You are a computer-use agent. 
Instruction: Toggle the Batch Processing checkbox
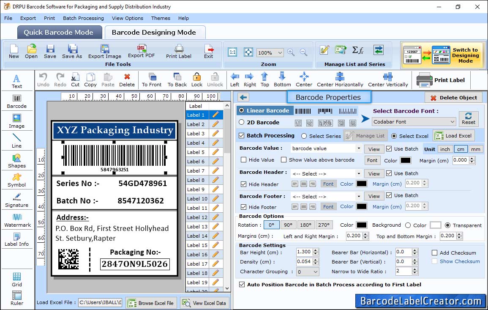tap(242, 135)
